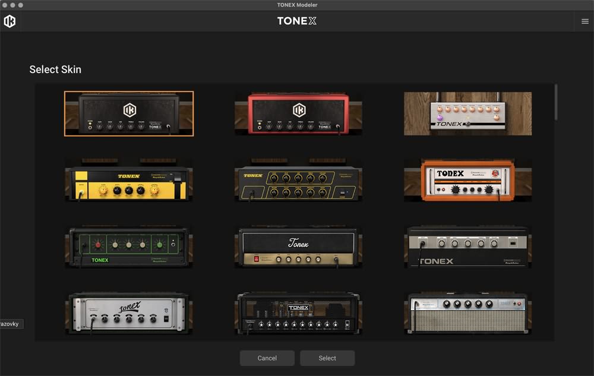Select the black and silver TONEX amp skin
Image resolution: width=594 pixels, height=376 pixels.
(467, 247)
